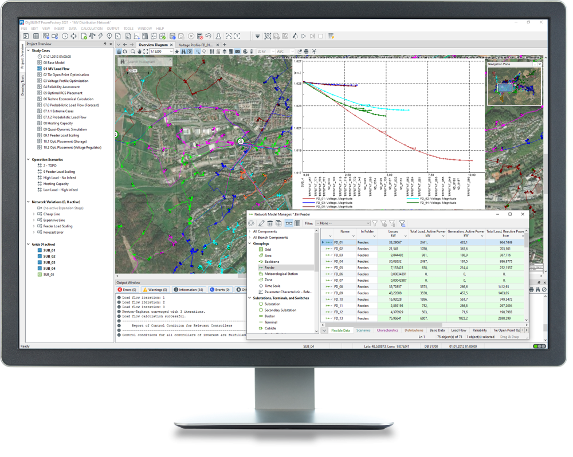573x457 pixels.
Task: Toggle the diagram freeze lock icon
Action: coord(119,52)
